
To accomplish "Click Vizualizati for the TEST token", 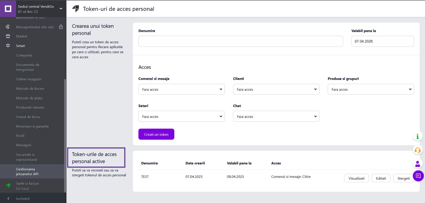I will (357, 178).
